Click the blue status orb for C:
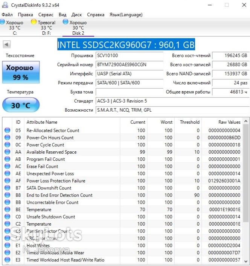This screenshot has height=266, width=250. click(x=2, y=22)
